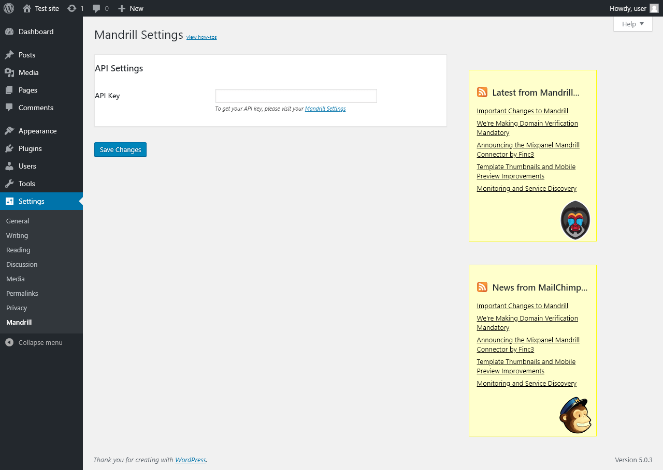Open the comments bubble icon in the admin bar
663x470 pixels.
click(x=96, y=8)
